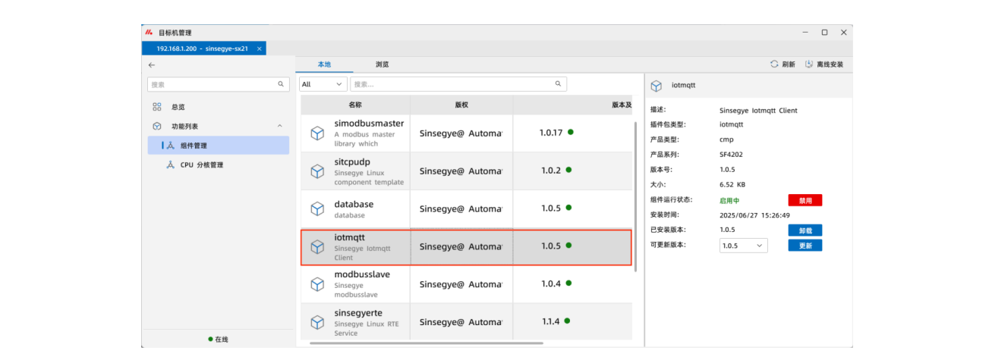Click the search magnifier in sidebar search box
The width and height of the screenshot is (992, 360).
point(281,84)
